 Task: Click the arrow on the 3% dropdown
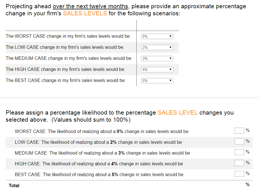point(170,58)
